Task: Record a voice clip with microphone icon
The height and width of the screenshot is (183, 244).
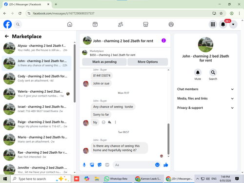Action: [x=84, y=165]
